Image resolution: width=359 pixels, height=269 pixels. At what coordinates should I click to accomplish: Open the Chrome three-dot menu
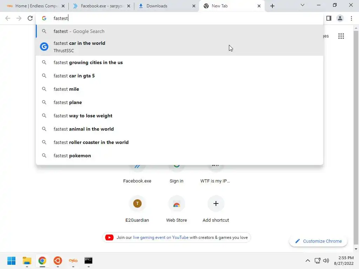[x=351, y=18]
